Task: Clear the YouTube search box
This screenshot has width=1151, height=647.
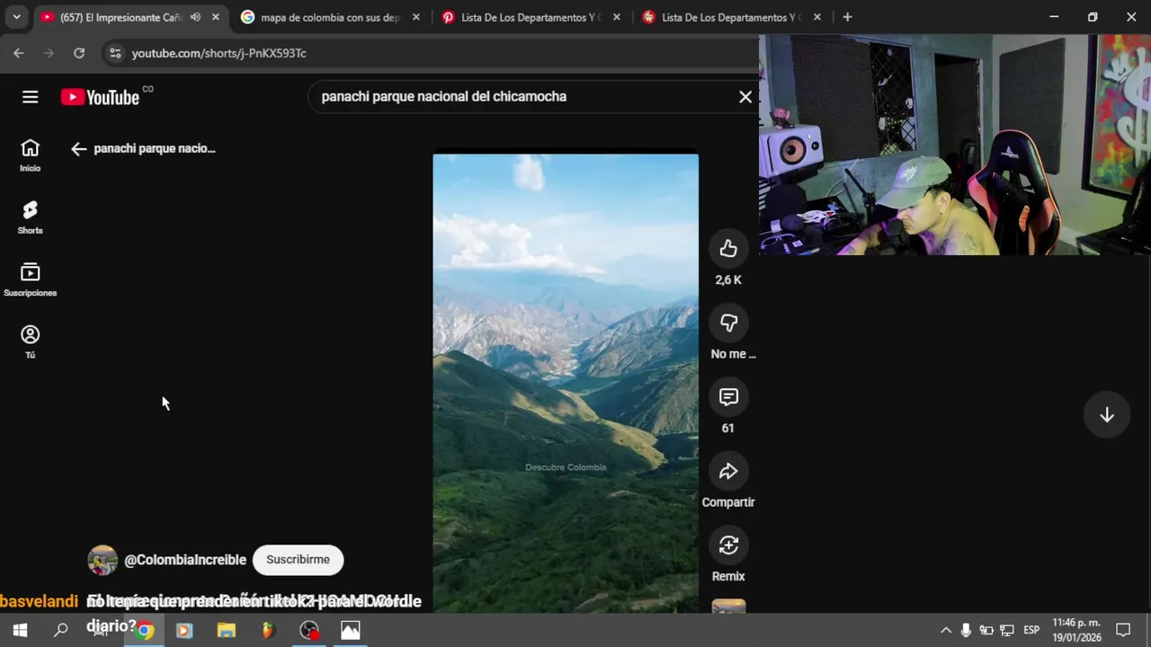Action: tap(745, 96)
